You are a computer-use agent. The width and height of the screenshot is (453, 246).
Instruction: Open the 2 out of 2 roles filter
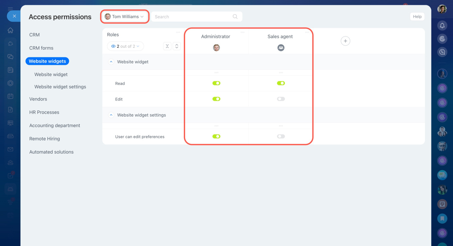[x=125, y=46]
